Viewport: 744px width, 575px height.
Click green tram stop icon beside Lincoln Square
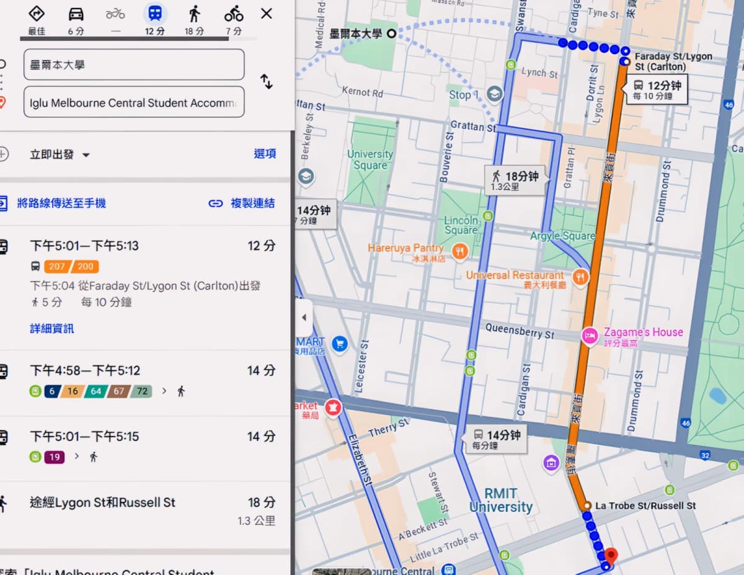488,216
